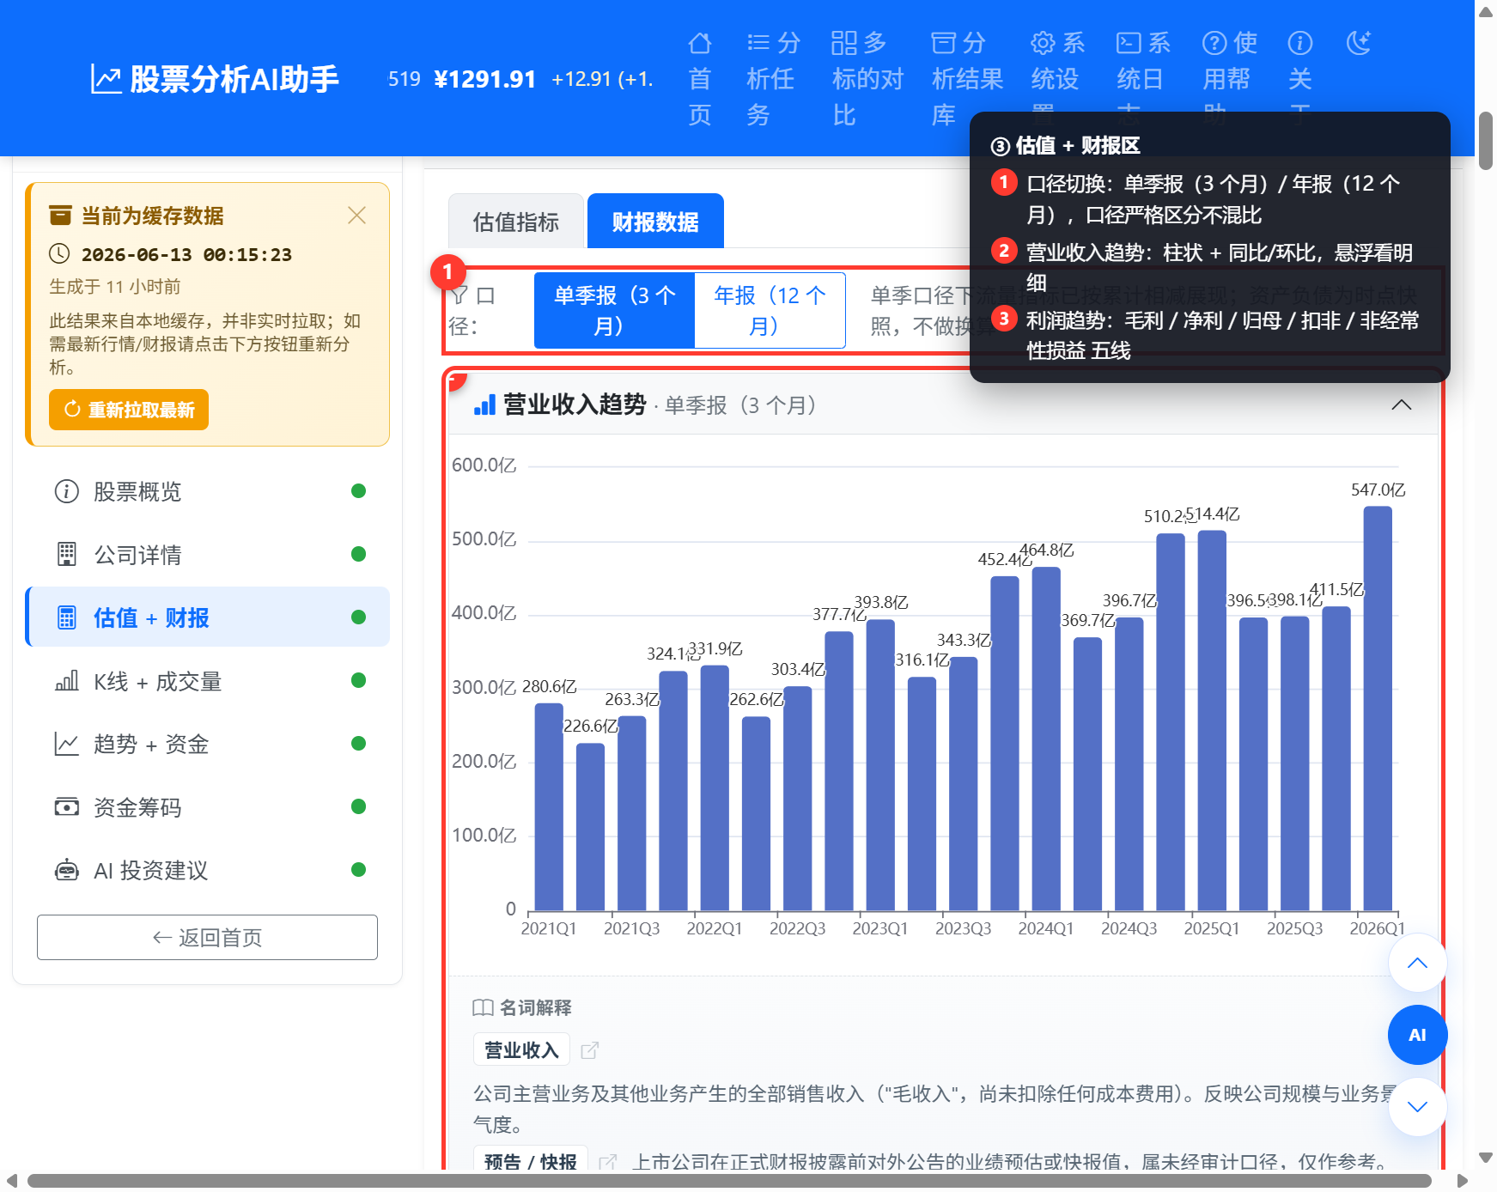Click the 2021Q1 bar labeled 280.6亿

click(549, 806)
